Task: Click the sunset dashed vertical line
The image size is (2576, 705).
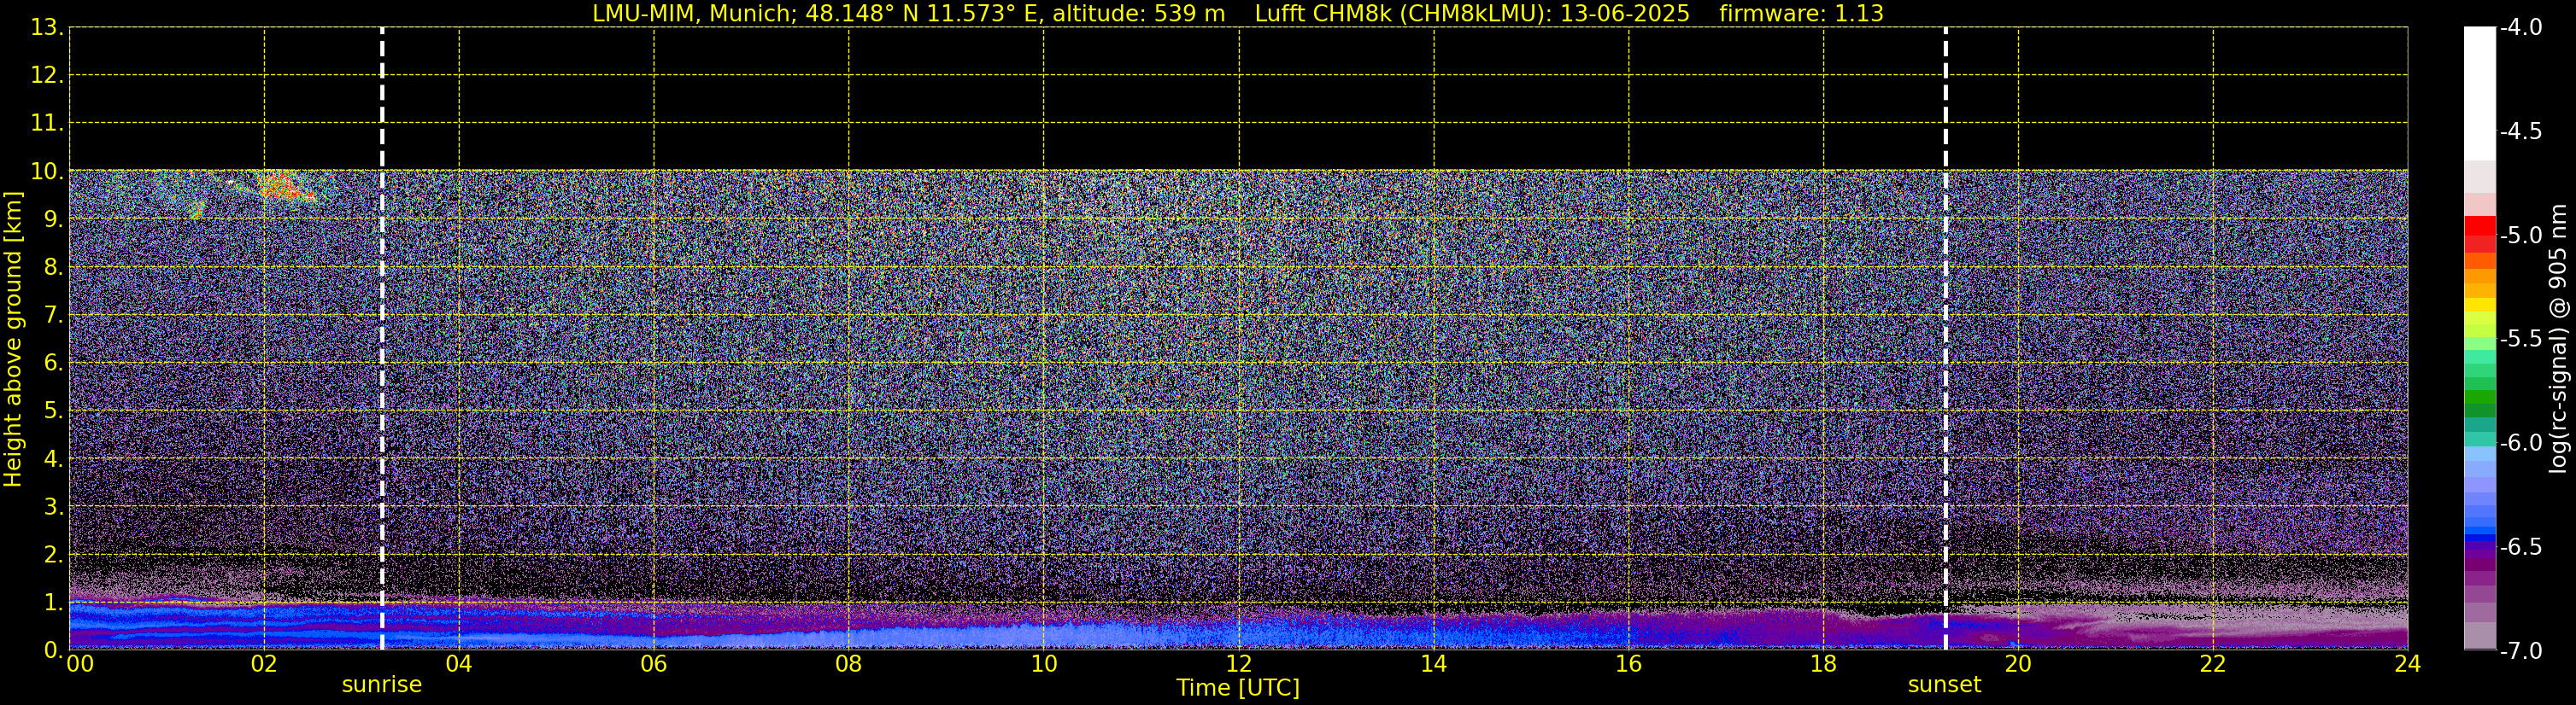Action: (1945, 339)
